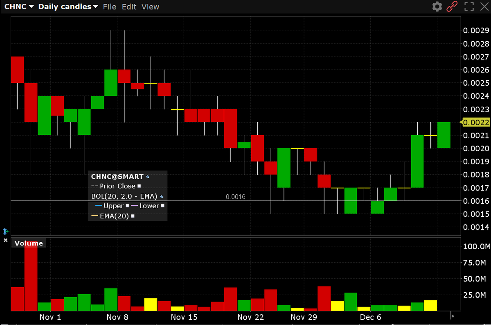491x325 pixels.
Task: Click the Nov 29 date label
Action: 304,317
